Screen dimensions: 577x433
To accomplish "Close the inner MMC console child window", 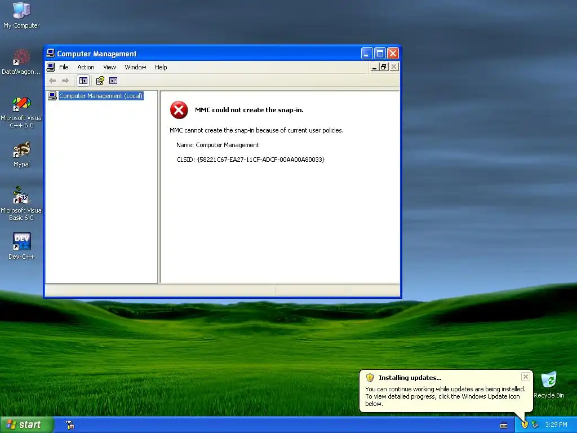I will click(x=394, y=67).
